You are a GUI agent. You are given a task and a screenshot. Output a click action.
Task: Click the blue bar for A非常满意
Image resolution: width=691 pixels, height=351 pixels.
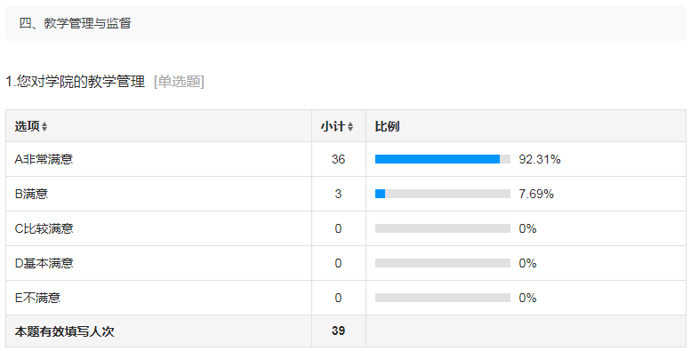[438, 159]
